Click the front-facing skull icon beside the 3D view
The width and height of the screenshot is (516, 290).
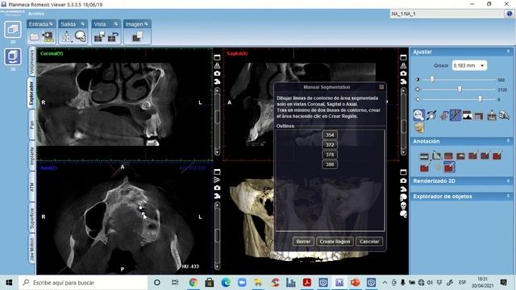pyautogui.click(x=403, y=206)
